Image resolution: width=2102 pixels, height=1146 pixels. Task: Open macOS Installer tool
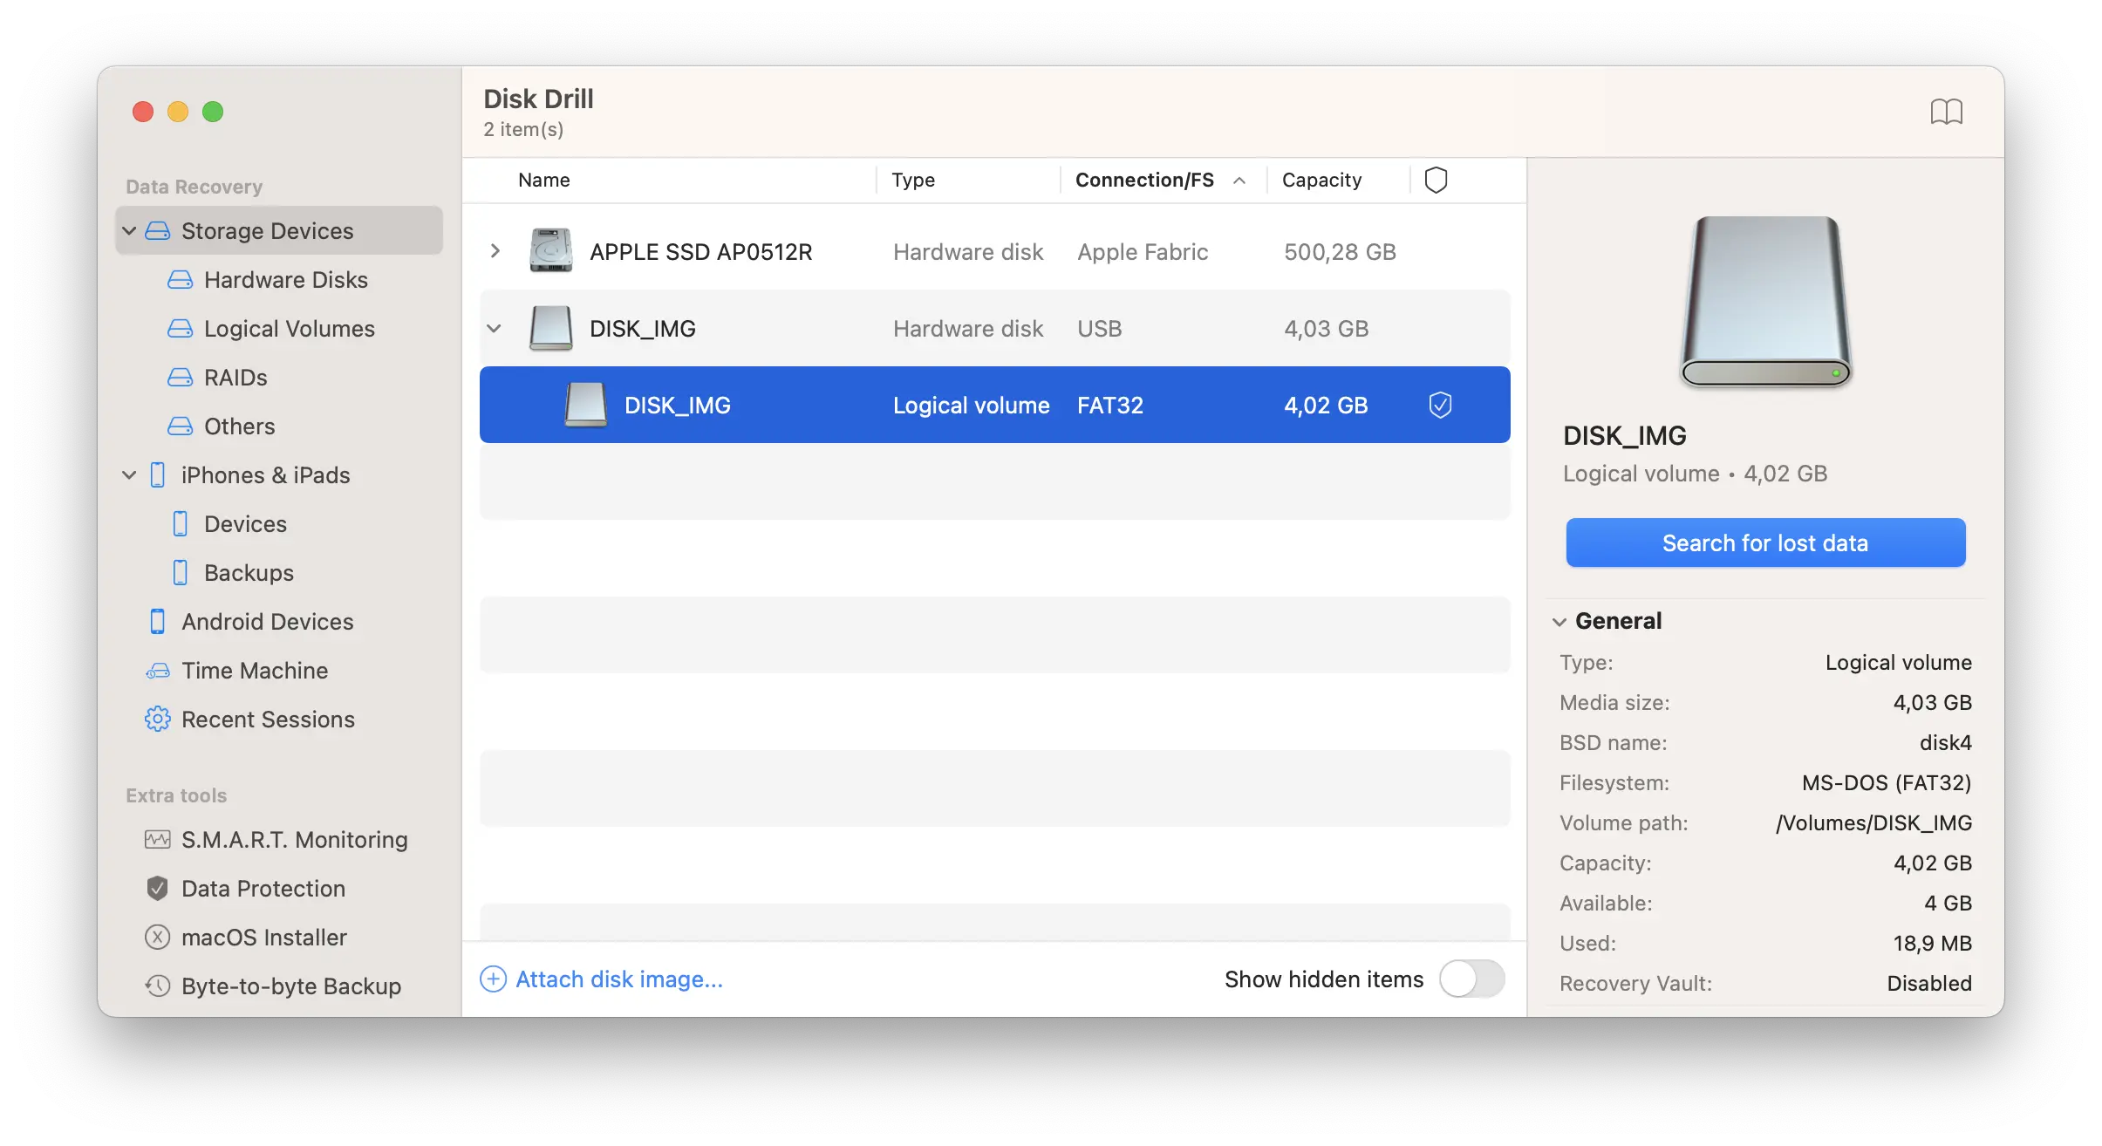(264, 937)
